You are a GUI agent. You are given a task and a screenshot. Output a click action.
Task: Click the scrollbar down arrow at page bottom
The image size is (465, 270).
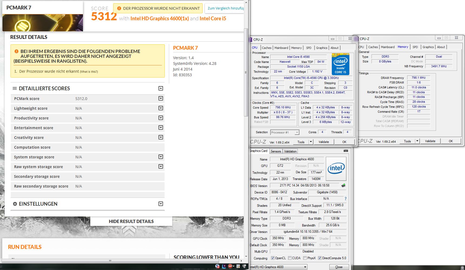(x=246, y=256)
